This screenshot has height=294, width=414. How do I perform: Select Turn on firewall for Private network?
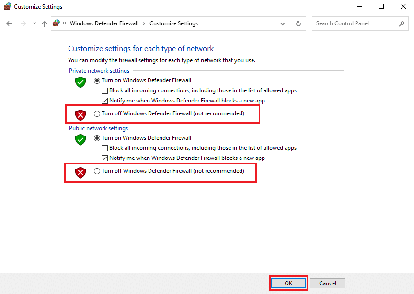(x=97, y=80)
